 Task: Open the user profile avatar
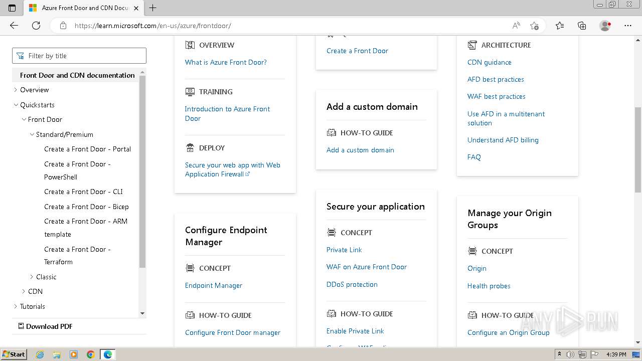point(605,26)
